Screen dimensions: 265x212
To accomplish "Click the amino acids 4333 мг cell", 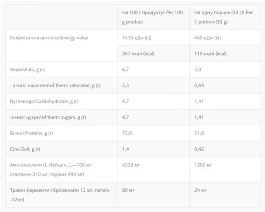I will (x=131, y=165).
